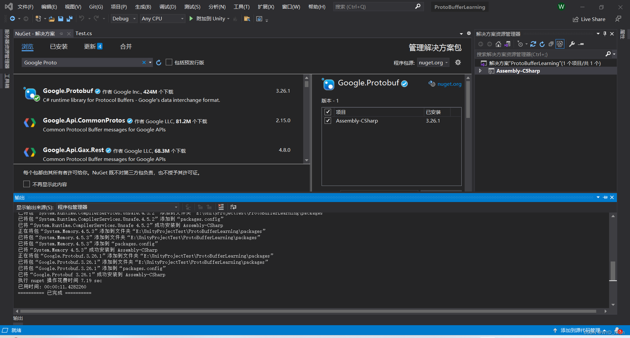
Task: Click the open file folder icon in the toolbar
Action: pyautogui.click(x=52, y=19)
